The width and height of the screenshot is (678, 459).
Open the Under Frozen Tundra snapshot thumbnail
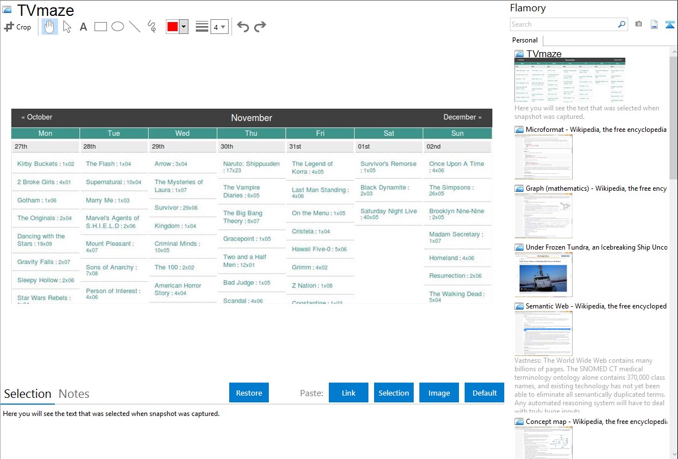tap(543, 274)
